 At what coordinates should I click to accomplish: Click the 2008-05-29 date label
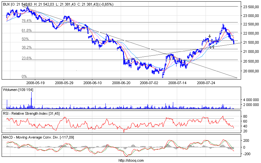pos(64,83)
